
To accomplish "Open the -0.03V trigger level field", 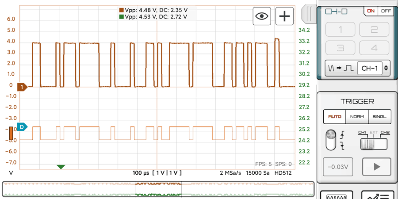I will [337, 167].
